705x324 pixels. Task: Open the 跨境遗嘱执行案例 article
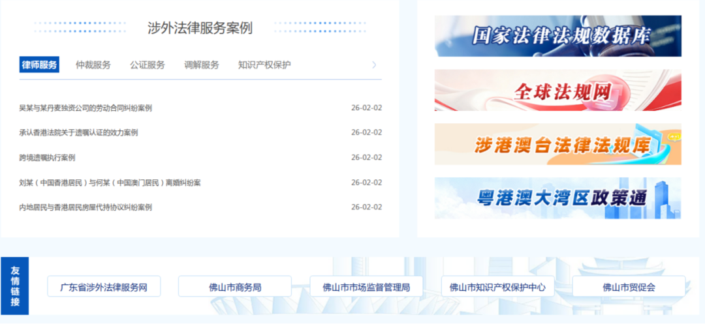tap(47, 158)
